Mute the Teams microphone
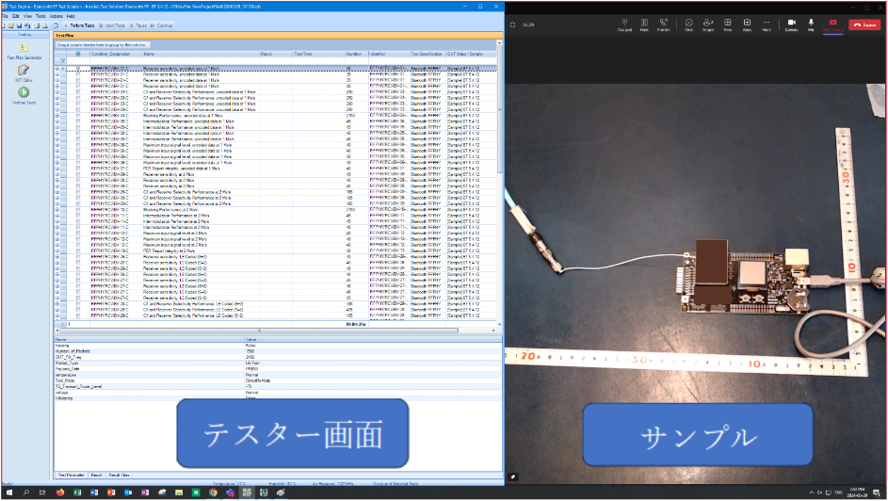Screen dimensions: 888x501 (x=811, y=24)
